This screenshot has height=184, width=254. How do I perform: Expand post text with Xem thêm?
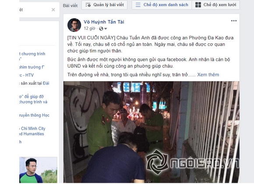click(x=208, y=74)
